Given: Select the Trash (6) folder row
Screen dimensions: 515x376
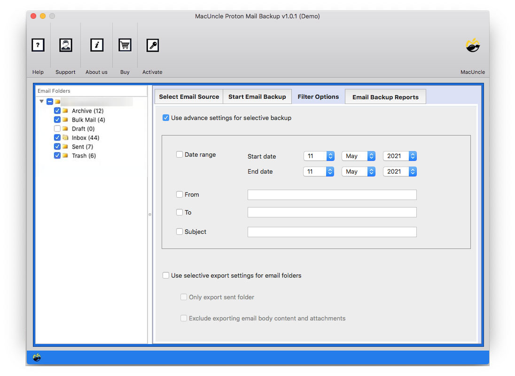Looking at the screenshot, I should 84,156.
